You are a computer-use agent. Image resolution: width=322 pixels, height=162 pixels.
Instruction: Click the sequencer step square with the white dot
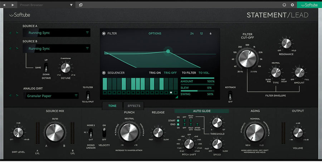[x=171, y=92]
